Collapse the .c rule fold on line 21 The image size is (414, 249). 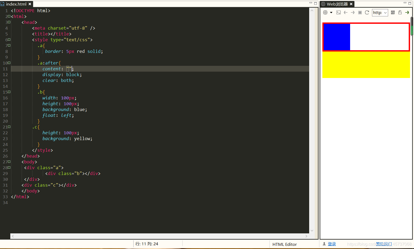pos(9,127)
